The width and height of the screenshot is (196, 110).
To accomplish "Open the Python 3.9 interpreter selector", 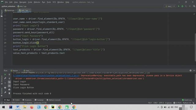I will (187, 103).
